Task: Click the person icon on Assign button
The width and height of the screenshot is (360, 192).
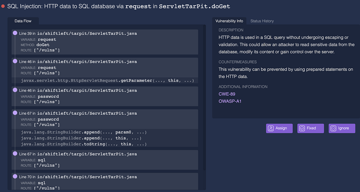Action: [x=270, y=128]
